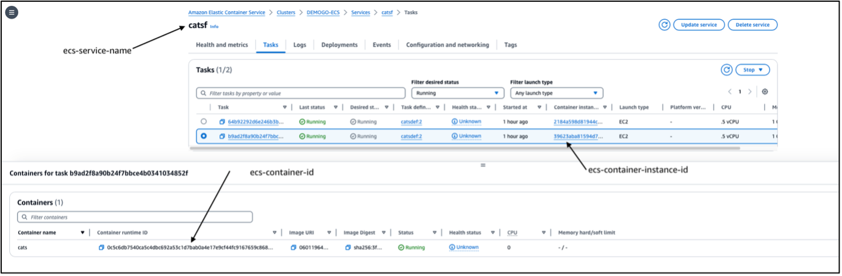This screenshot has height=276, width=842.
Task: Open the Filter launch type dropdown
Action: coord(556,93)
